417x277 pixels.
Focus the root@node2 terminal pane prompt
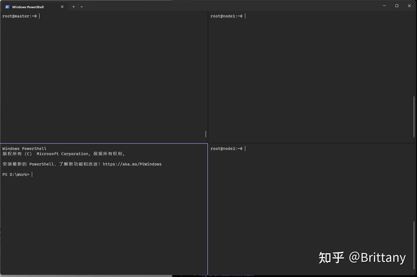tap(226, 149)
